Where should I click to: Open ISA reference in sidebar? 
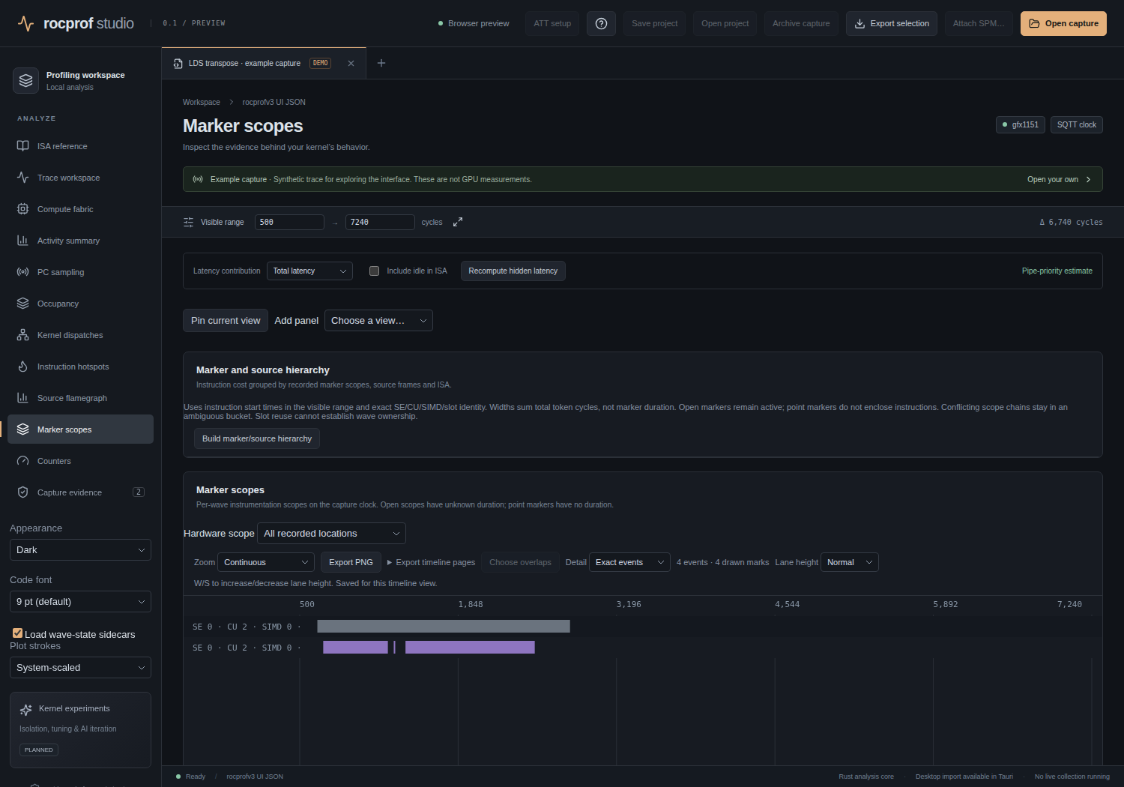tap(80, 146)
